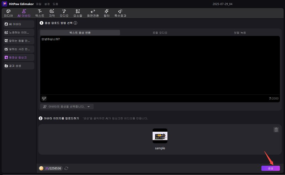Screen dimensions: 285x175
Task: Refresh the credits count
Action: coord(66,168)
